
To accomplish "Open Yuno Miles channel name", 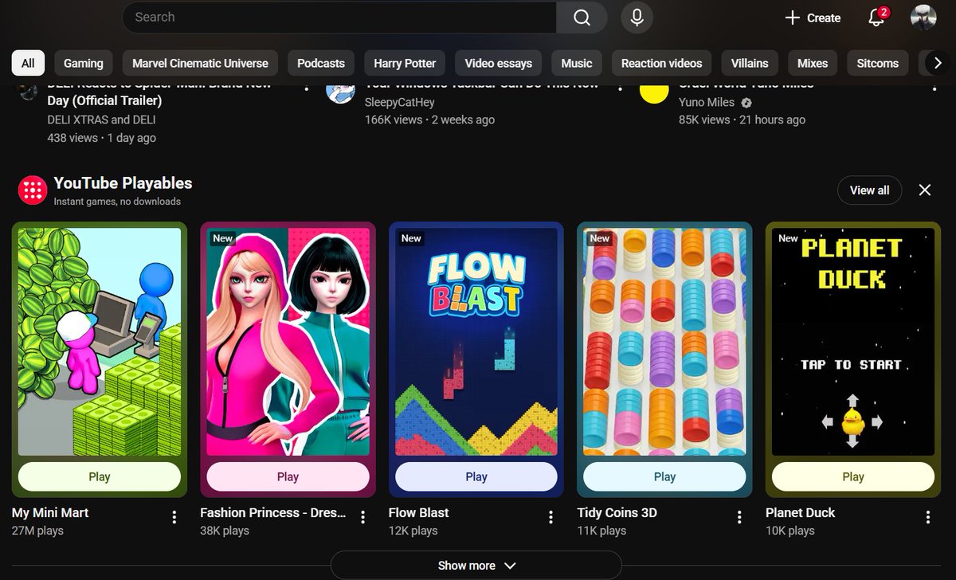I will pos(707,102).
